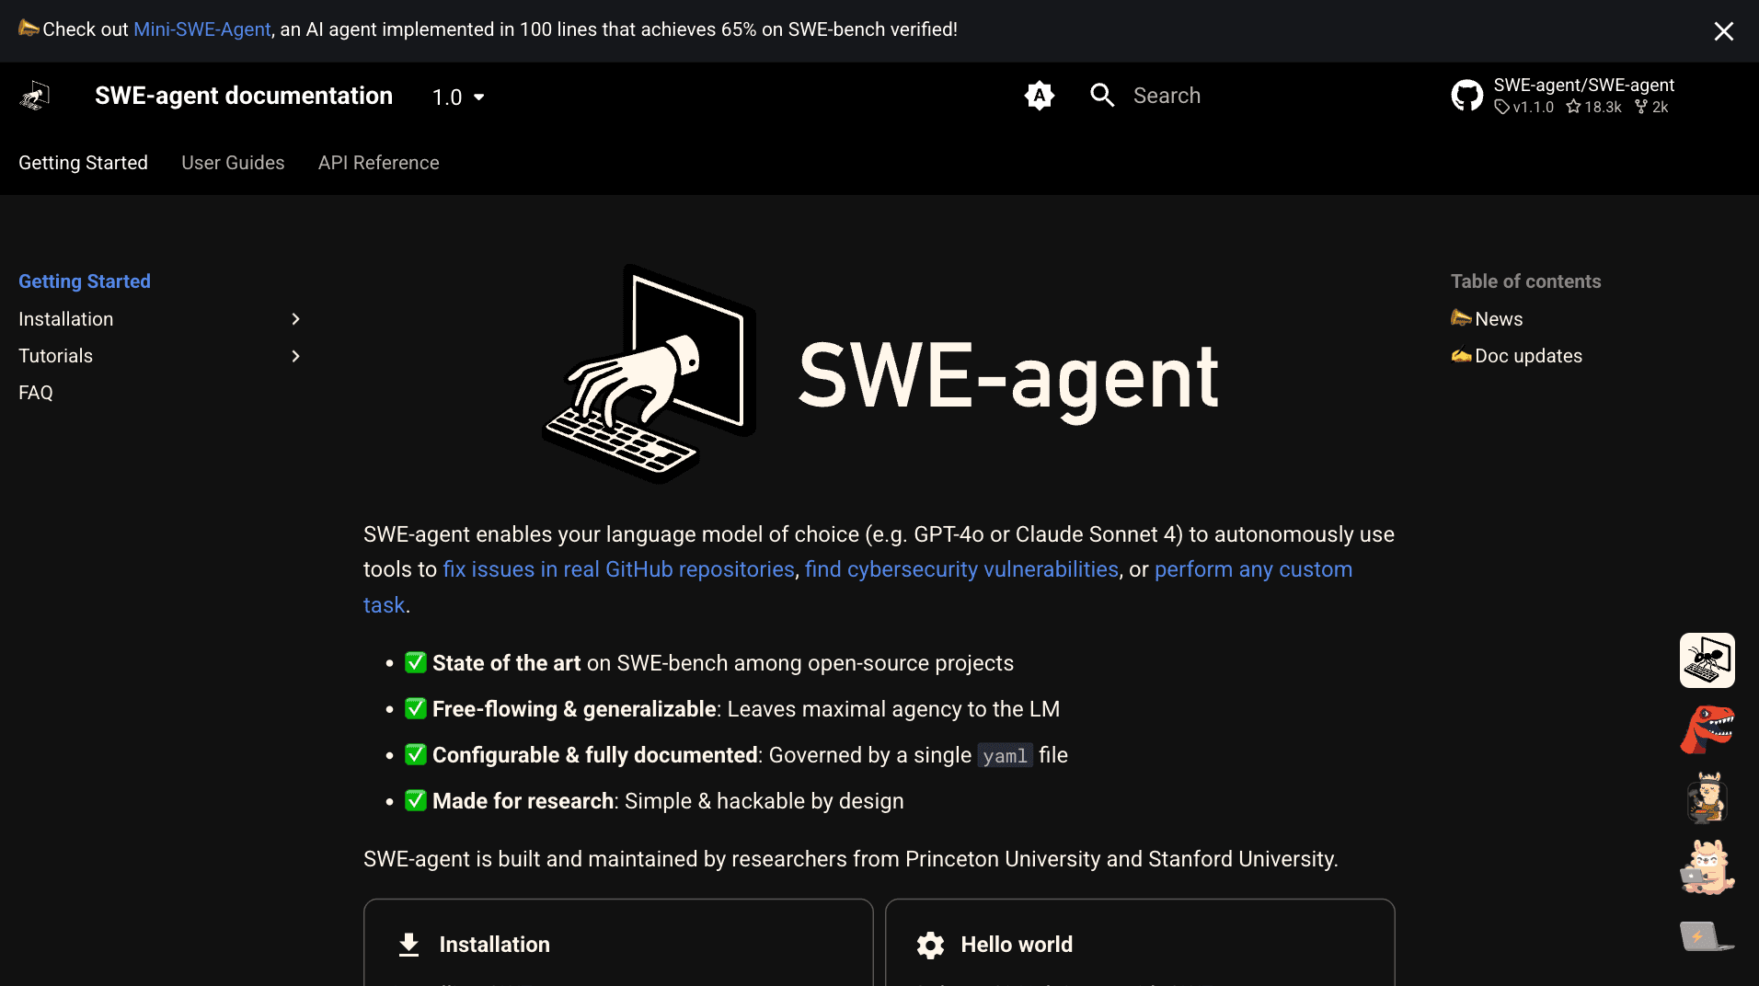
Task: Open the Mini-SWE-Agent link in banner
Action: [x=201, y=29]
